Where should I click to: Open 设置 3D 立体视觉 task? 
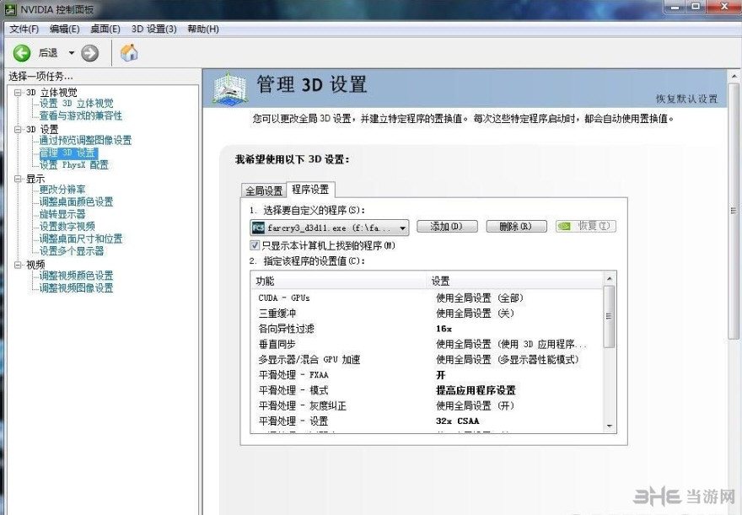point(76,104)
